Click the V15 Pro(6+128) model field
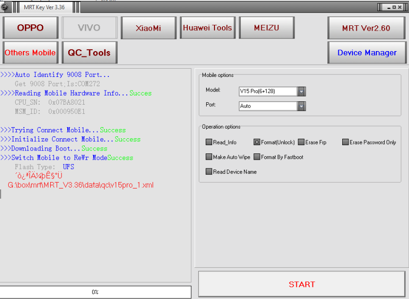This screenshot has height=299, width=409. point(268,91)
